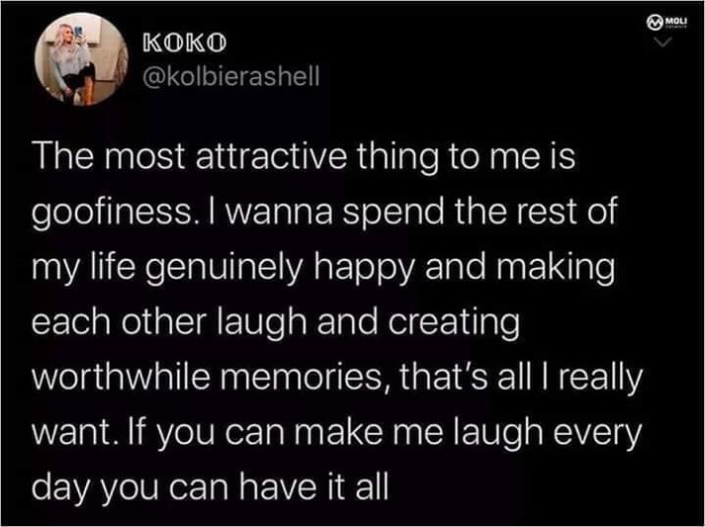Click the line starting 'The most attractive'
This screenshot has height=527, width=705.
[304, 156]
